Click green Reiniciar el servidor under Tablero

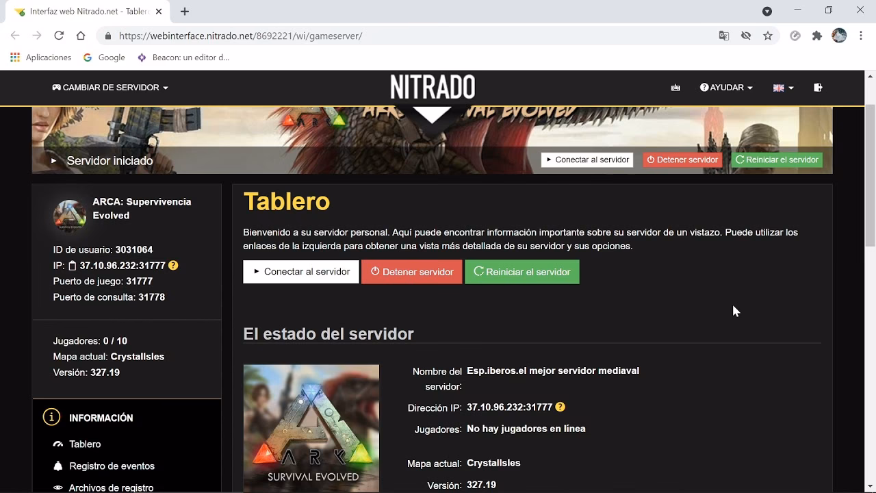pos(522,272)
